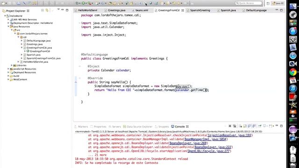Clear the Console output
299x168 pixels.
point(240,126)
